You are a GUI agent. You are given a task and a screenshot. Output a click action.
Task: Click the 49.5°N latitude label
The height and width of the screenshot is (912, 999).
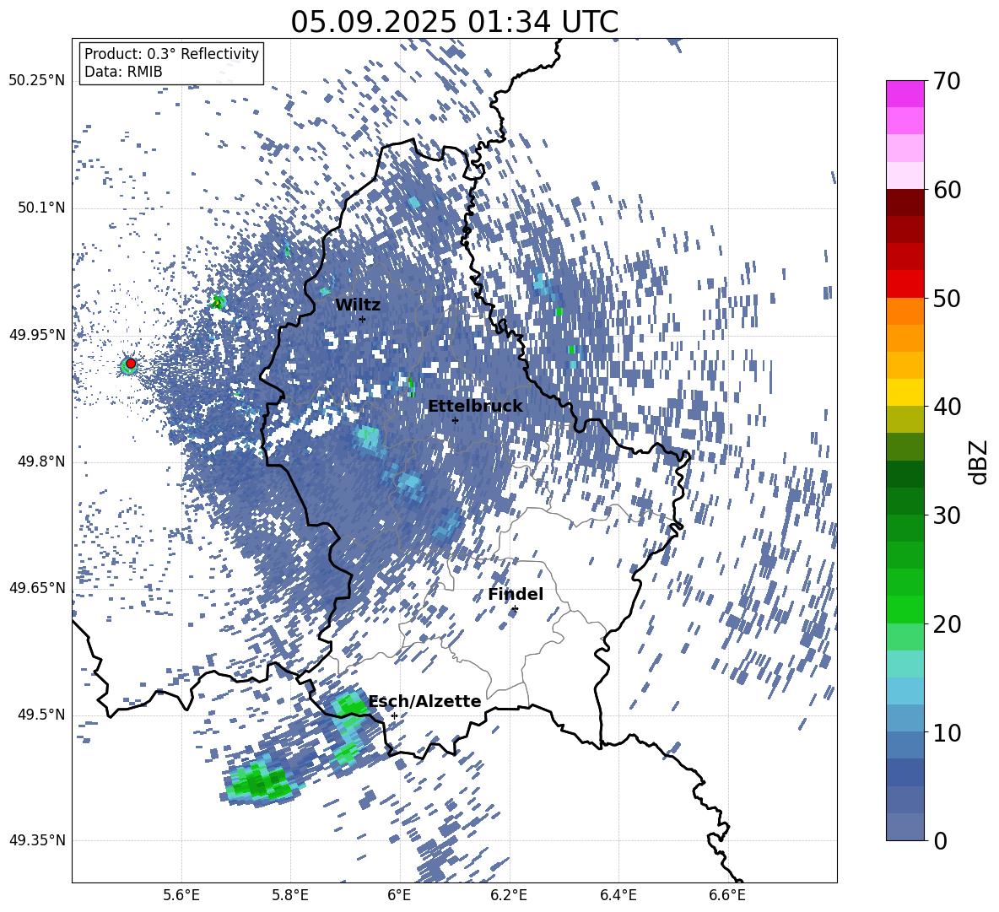pos(41,715)
